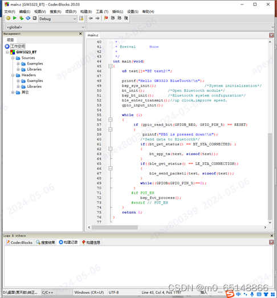Run the program with green play icon
277x298 pixels.
point(15,18)
